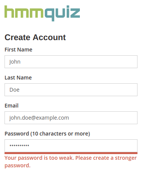Click the "(10 characters or more)" hint

tap(60, 134)
